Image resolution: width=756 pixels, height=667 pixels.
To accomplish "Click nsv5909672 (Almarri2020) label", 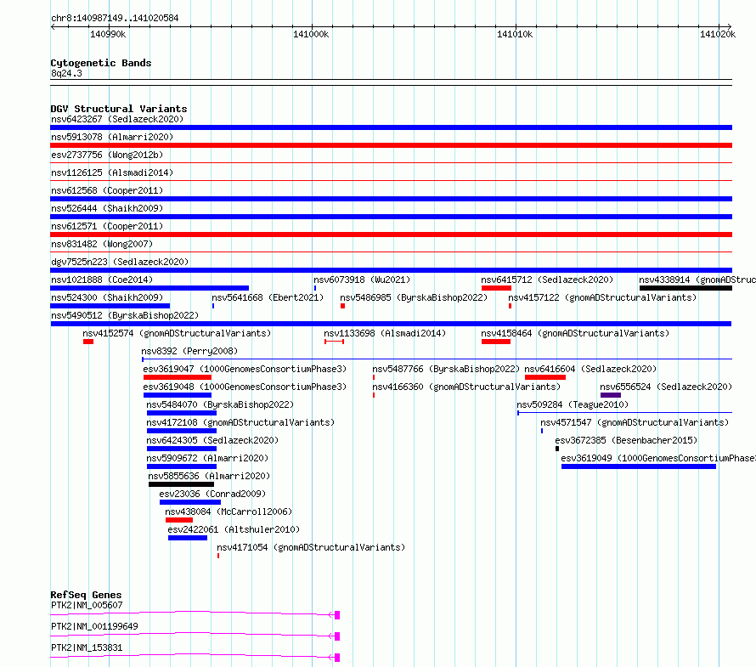I will (x=207, y=458).
